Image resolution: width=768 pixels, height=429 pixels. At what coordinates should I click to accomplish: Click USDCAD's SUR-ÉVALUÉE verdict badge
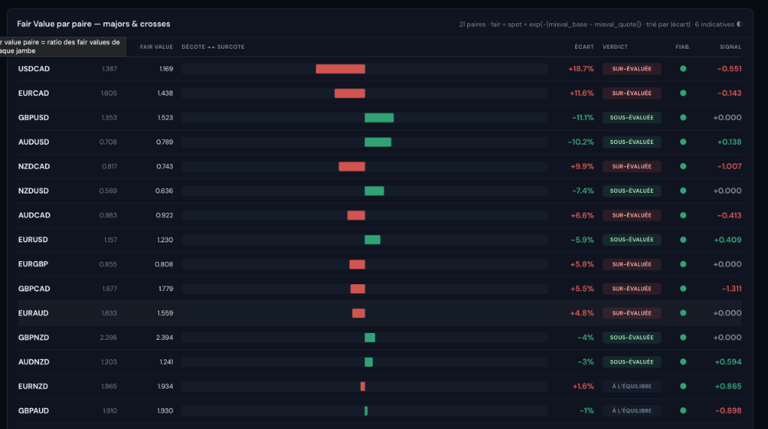[x=631, y=69]
